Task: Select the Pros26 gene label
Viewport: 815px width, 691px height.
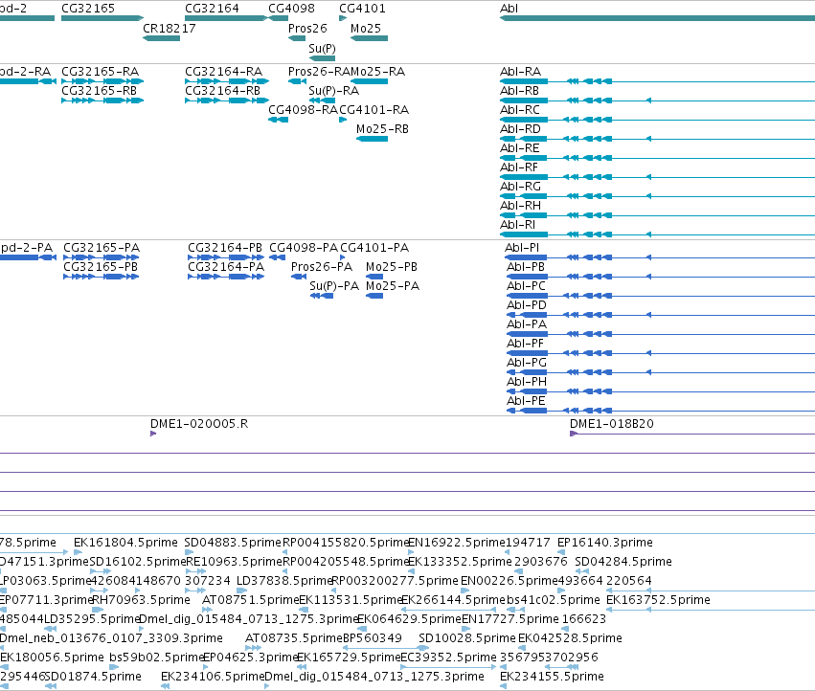Action: (x=307, y=29)
